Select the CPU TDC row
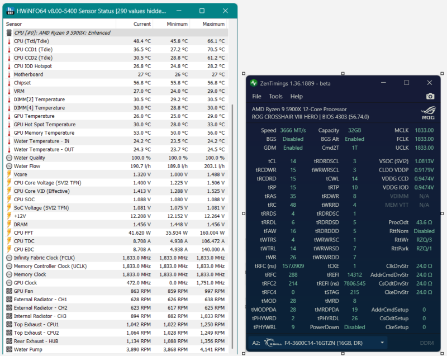The image size is (447, 356). [116, 241]
